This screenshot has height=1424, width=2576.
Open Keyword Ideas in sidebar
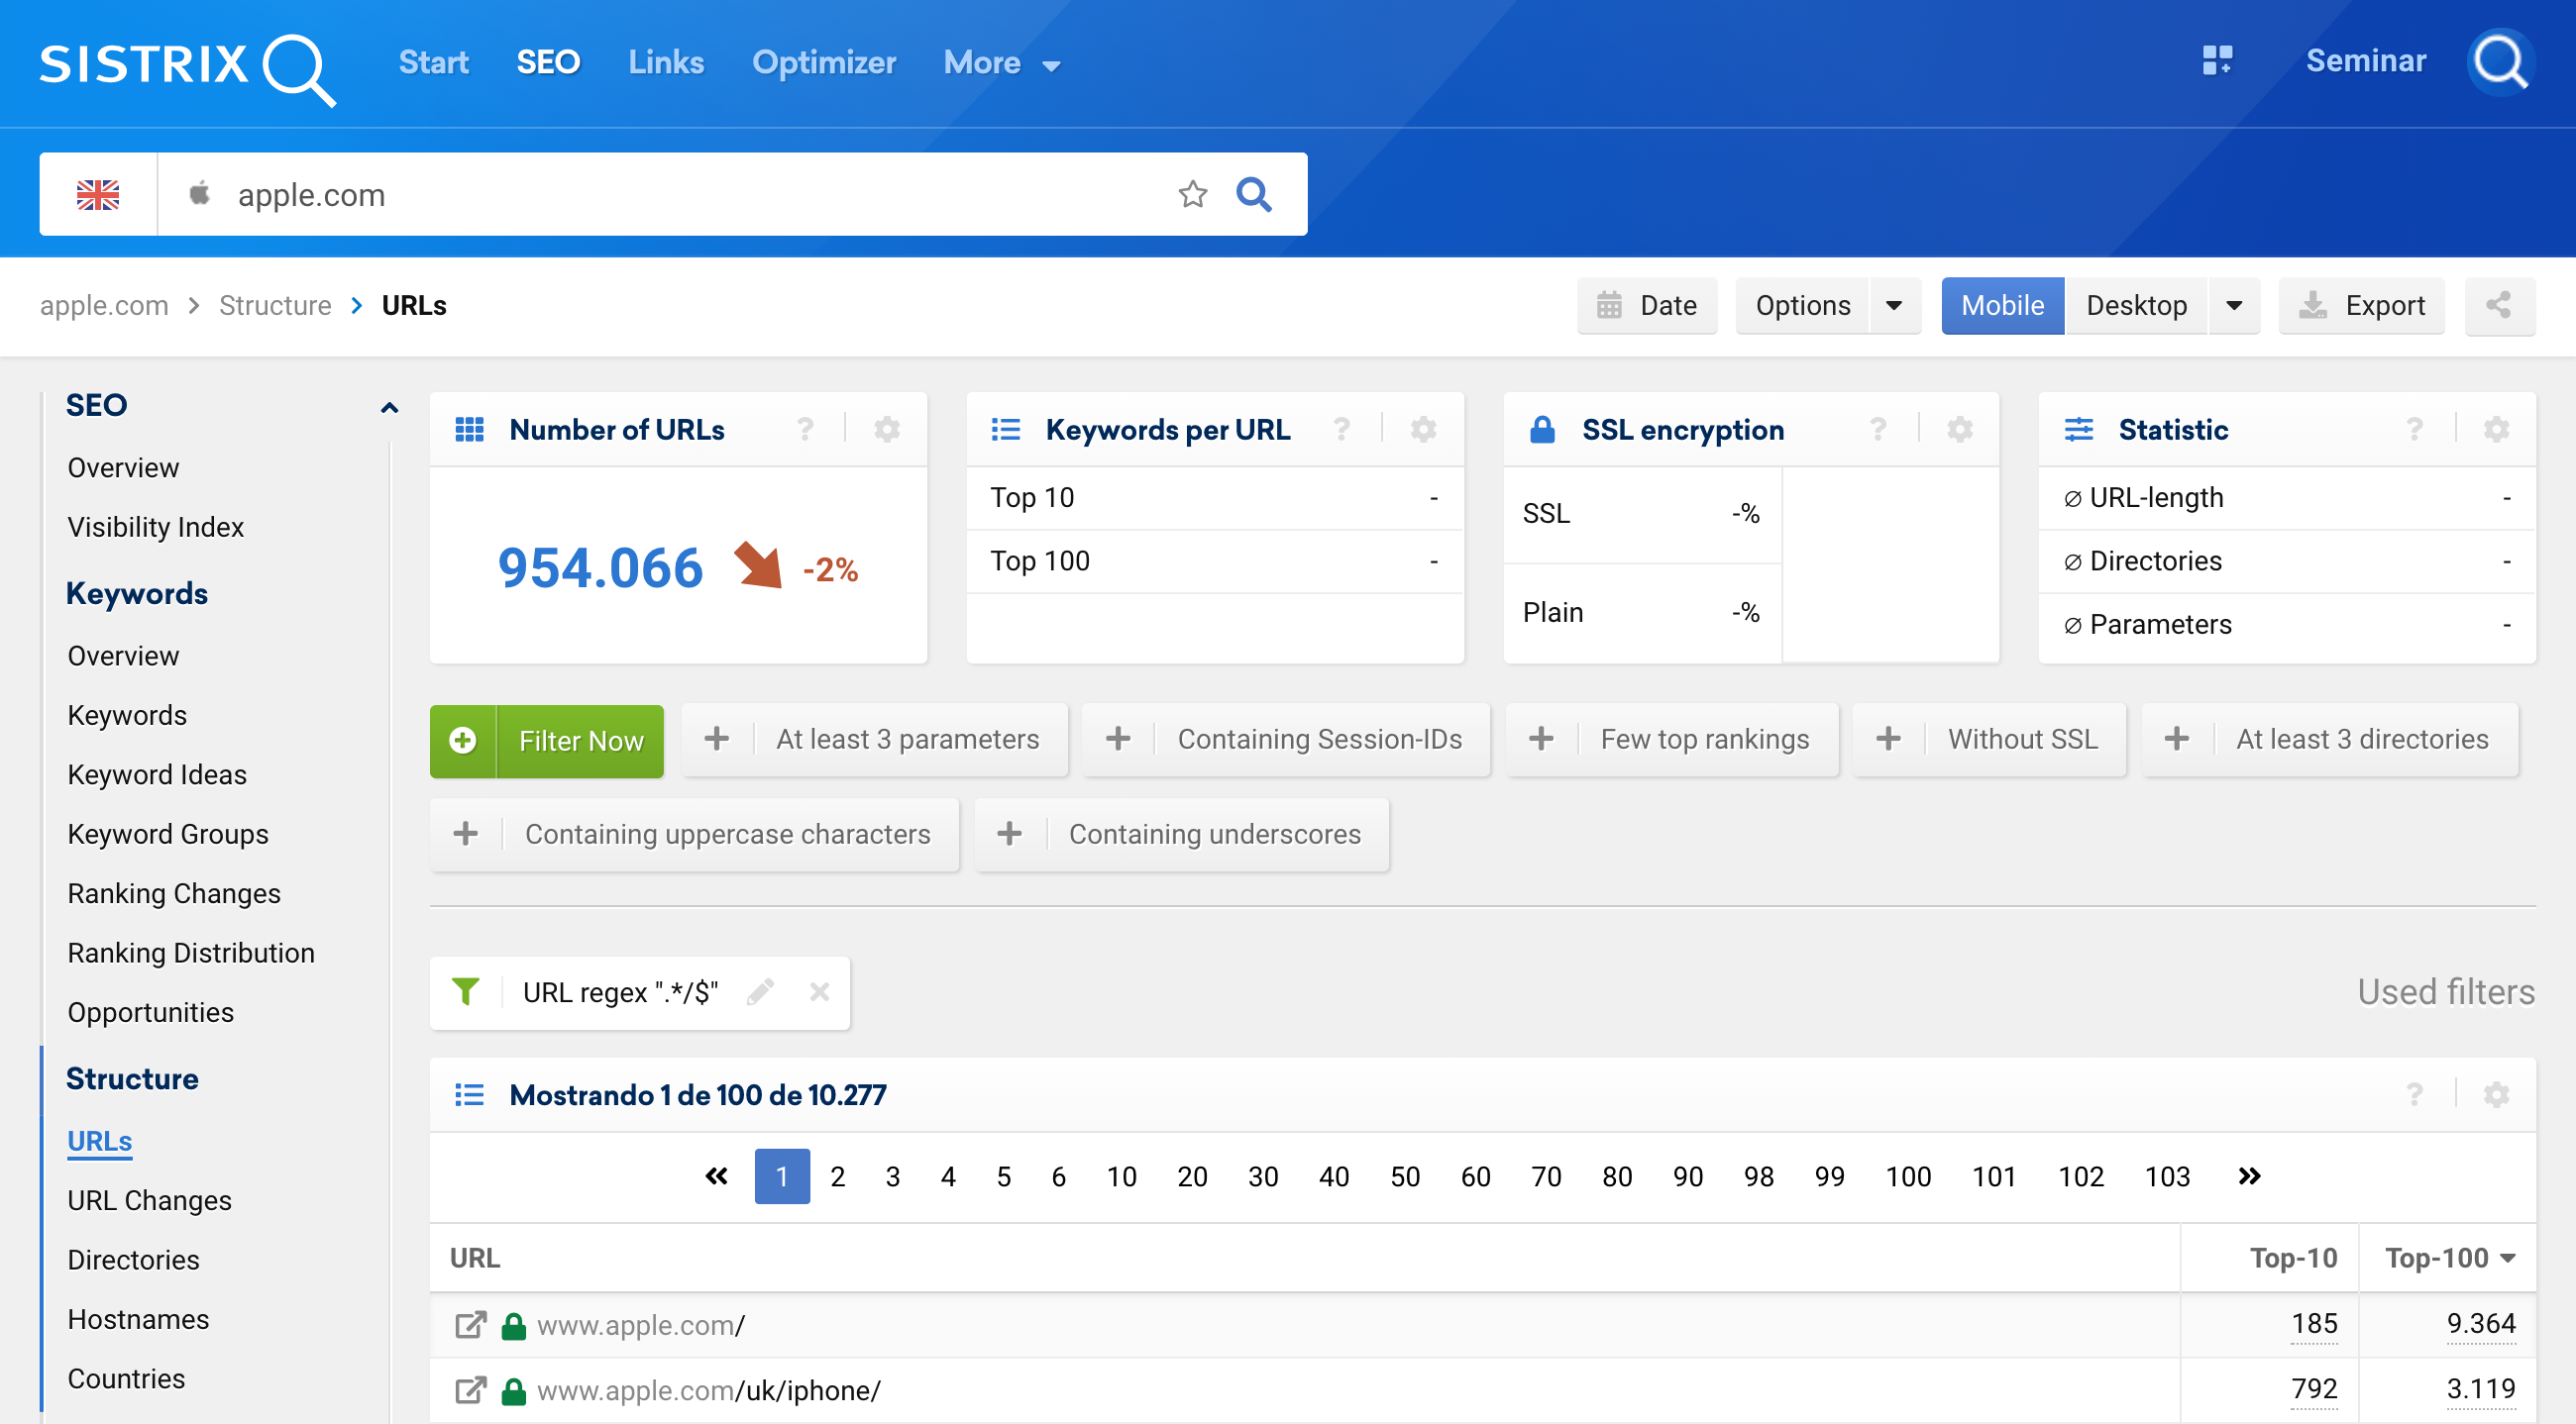pyautogui.click(x=157, y=774)
